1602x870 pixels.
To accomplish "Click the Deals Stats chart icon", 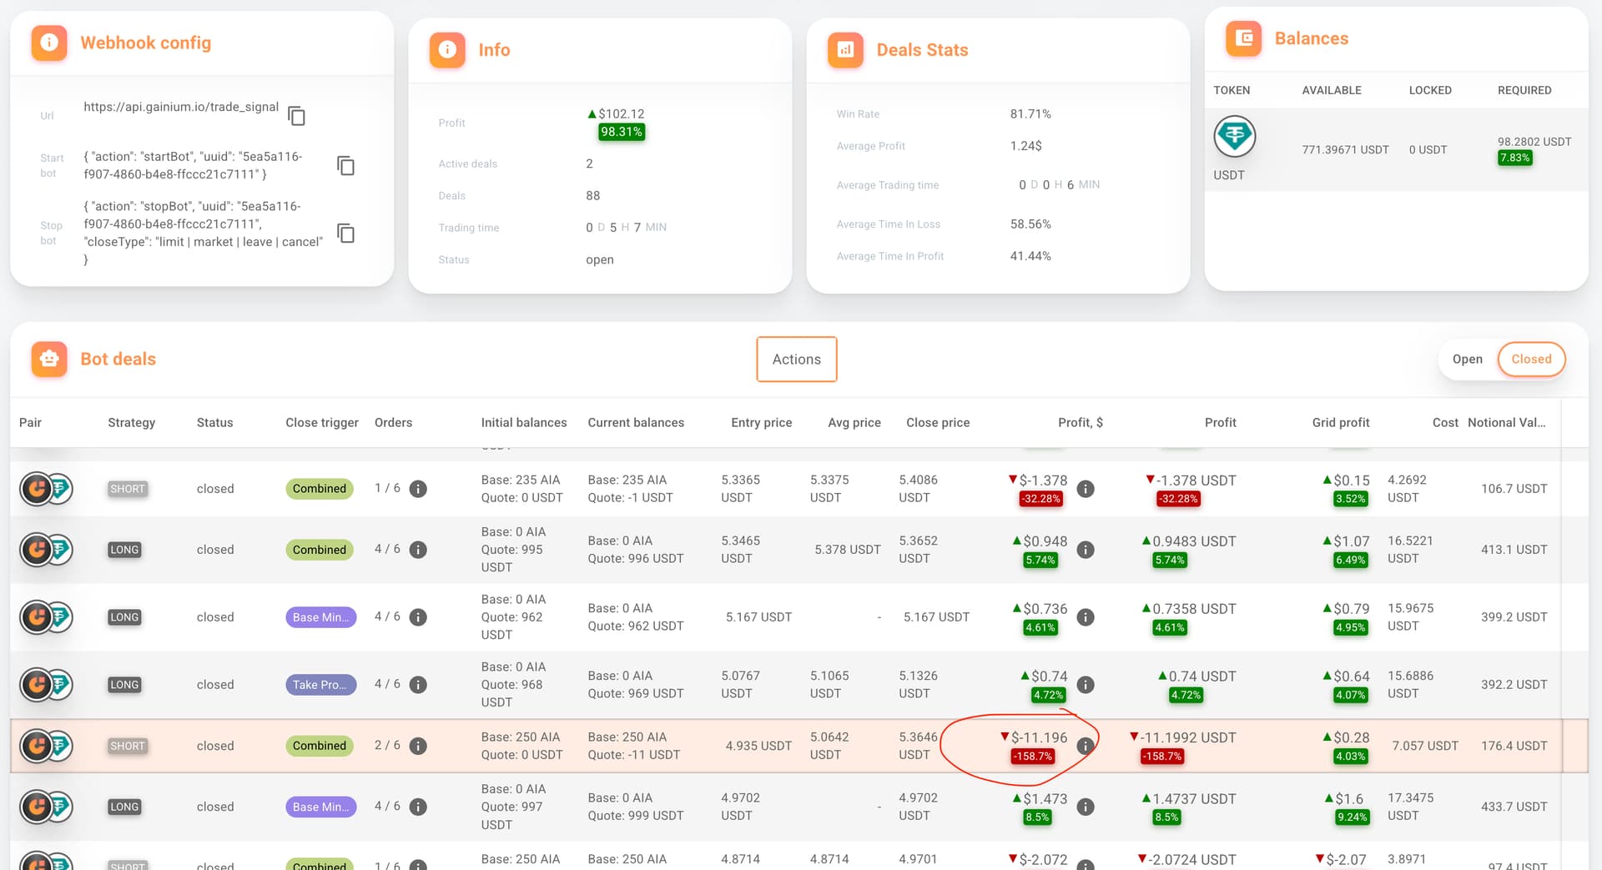I will (845, 50).
